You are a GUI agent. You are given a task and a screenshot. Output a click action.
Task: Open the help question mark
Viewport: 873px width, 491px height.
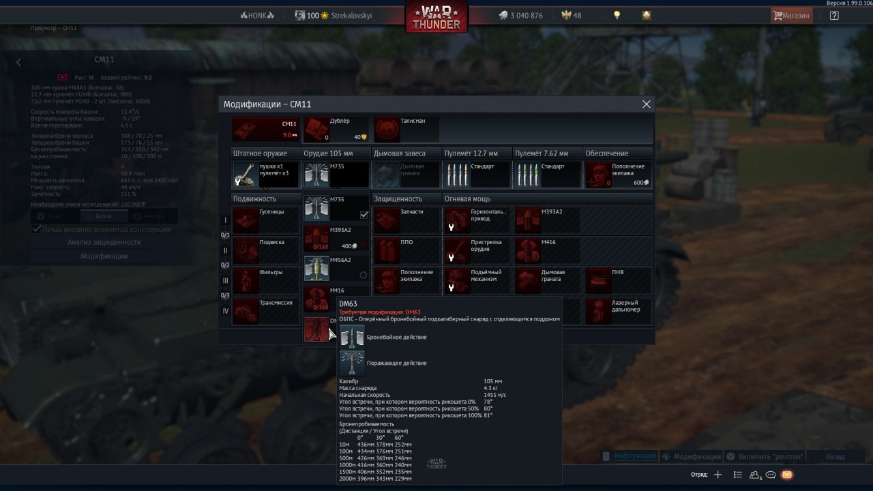point(834,15)
